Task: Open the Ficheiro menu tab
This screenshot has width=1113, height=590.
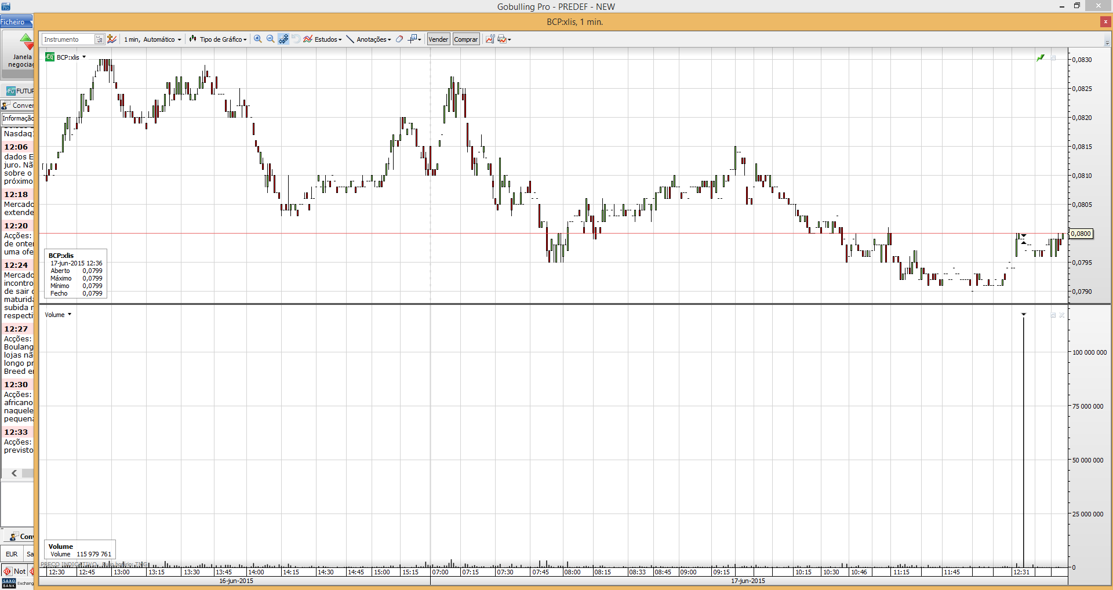Action: coord(14,22)
